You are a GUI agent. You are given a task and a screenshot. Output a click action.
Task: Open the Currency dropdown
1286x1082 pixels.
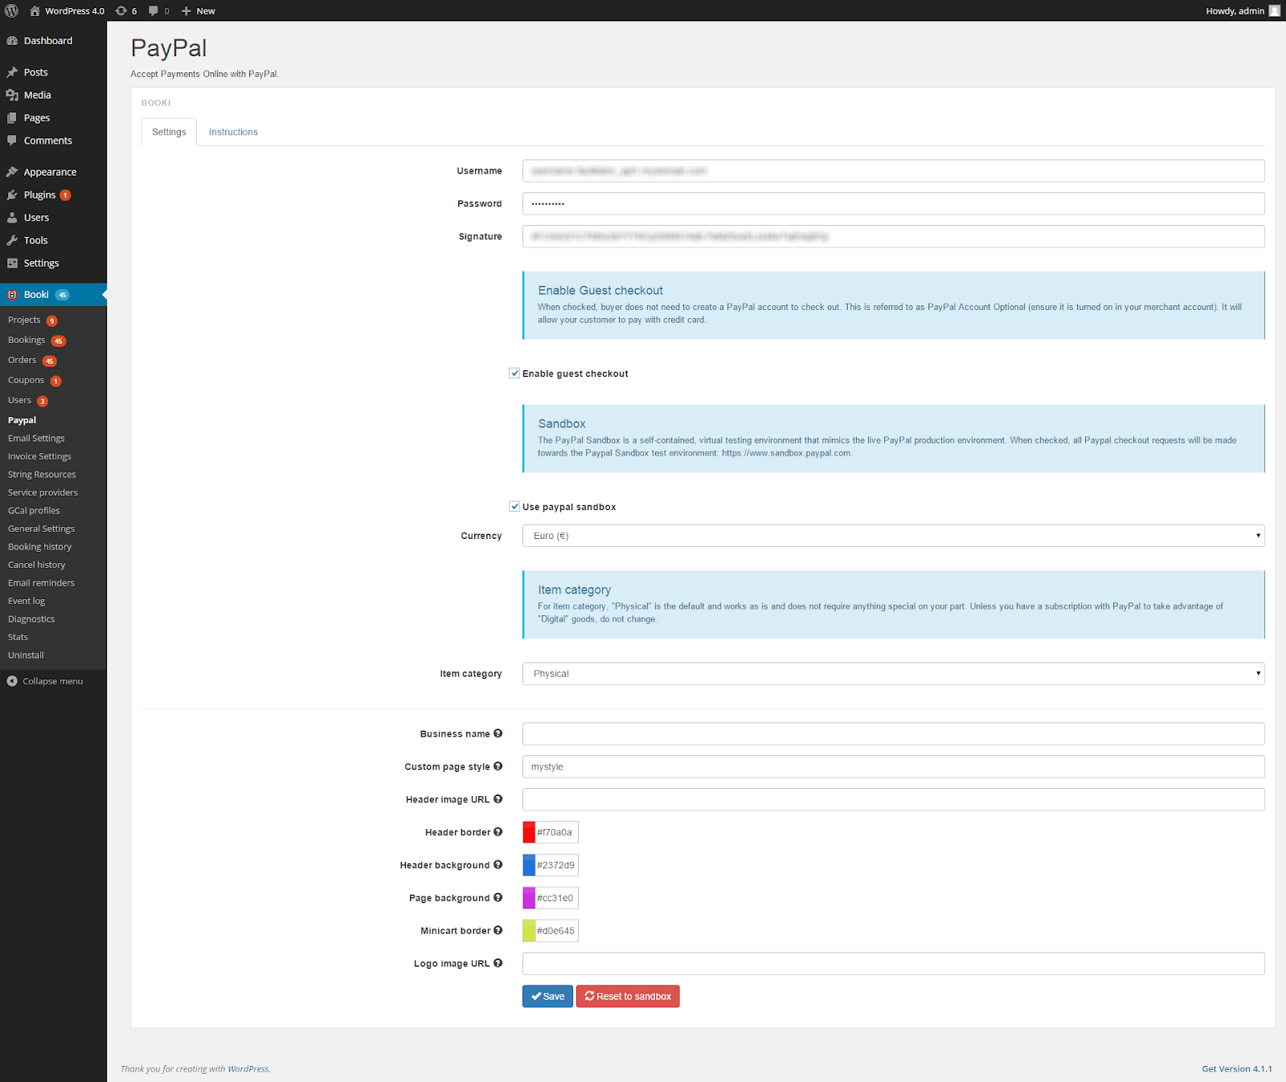pyautogui.click(x=893, y=536)
